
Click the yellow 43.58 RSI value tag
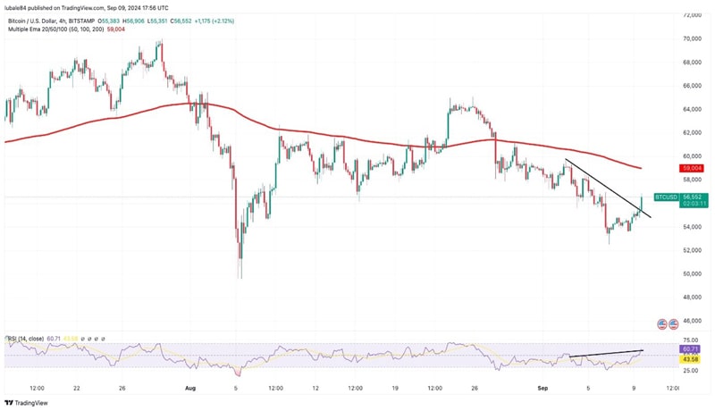tap(689, 359)
